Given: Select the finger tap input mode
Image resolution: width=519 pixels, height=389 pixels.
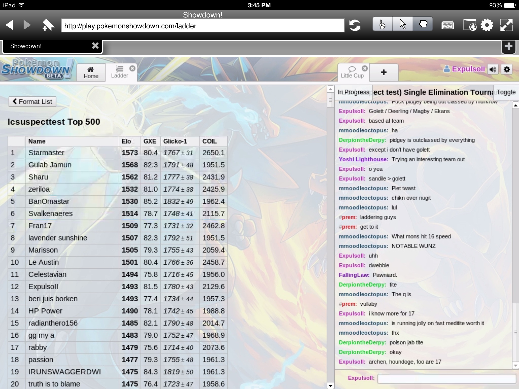Looking at the screenshot, I should tap(382, 24).
